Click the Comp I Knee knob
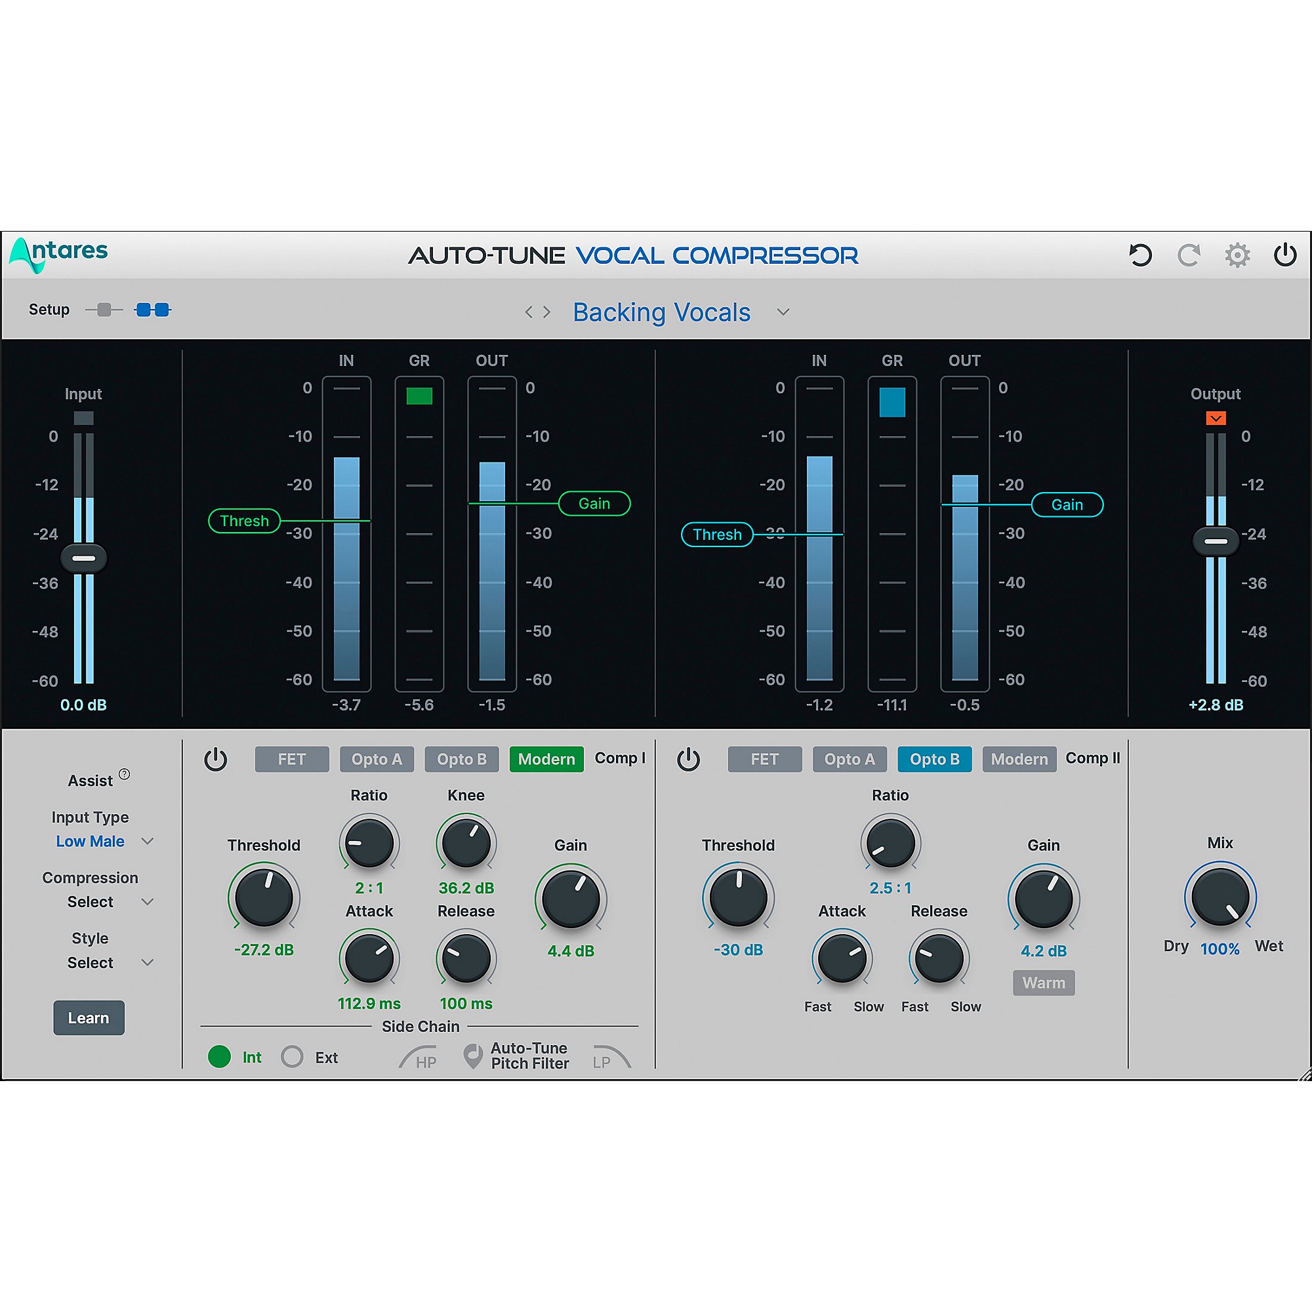 [466, 843]
